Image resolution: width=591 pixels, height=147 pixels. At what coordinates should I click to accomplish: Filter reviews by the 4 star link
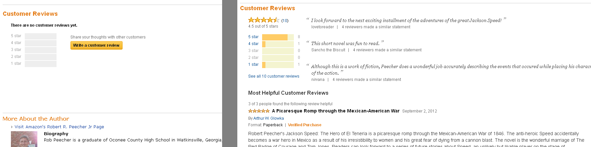[253, 44]
